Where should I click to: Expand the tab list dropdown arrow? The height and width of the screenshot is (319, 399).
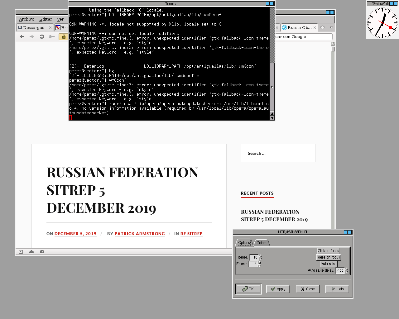331,27
